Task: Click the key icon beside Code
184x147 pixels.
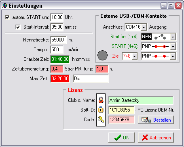Action: [x=101, y=119]
